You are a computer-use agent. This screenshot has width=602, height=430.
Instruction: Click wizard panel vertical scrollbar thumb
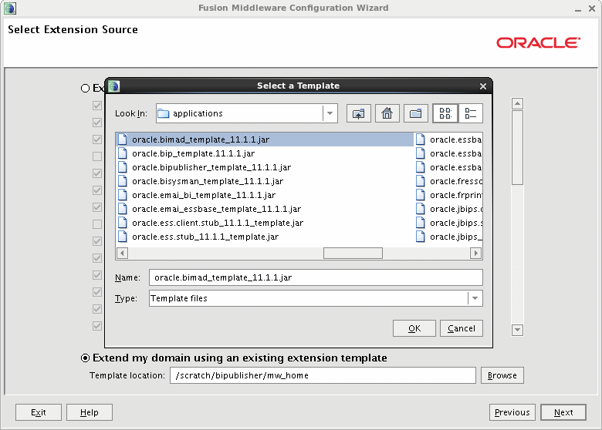point(517,147)
